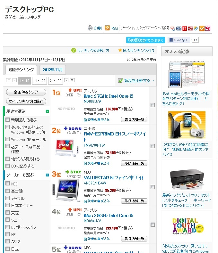Image resolution: width=218 pixels, height=253 pixels.
Task: Check the アップル maker checkbox
Action: pyautogui.click(x=7, y=198)
